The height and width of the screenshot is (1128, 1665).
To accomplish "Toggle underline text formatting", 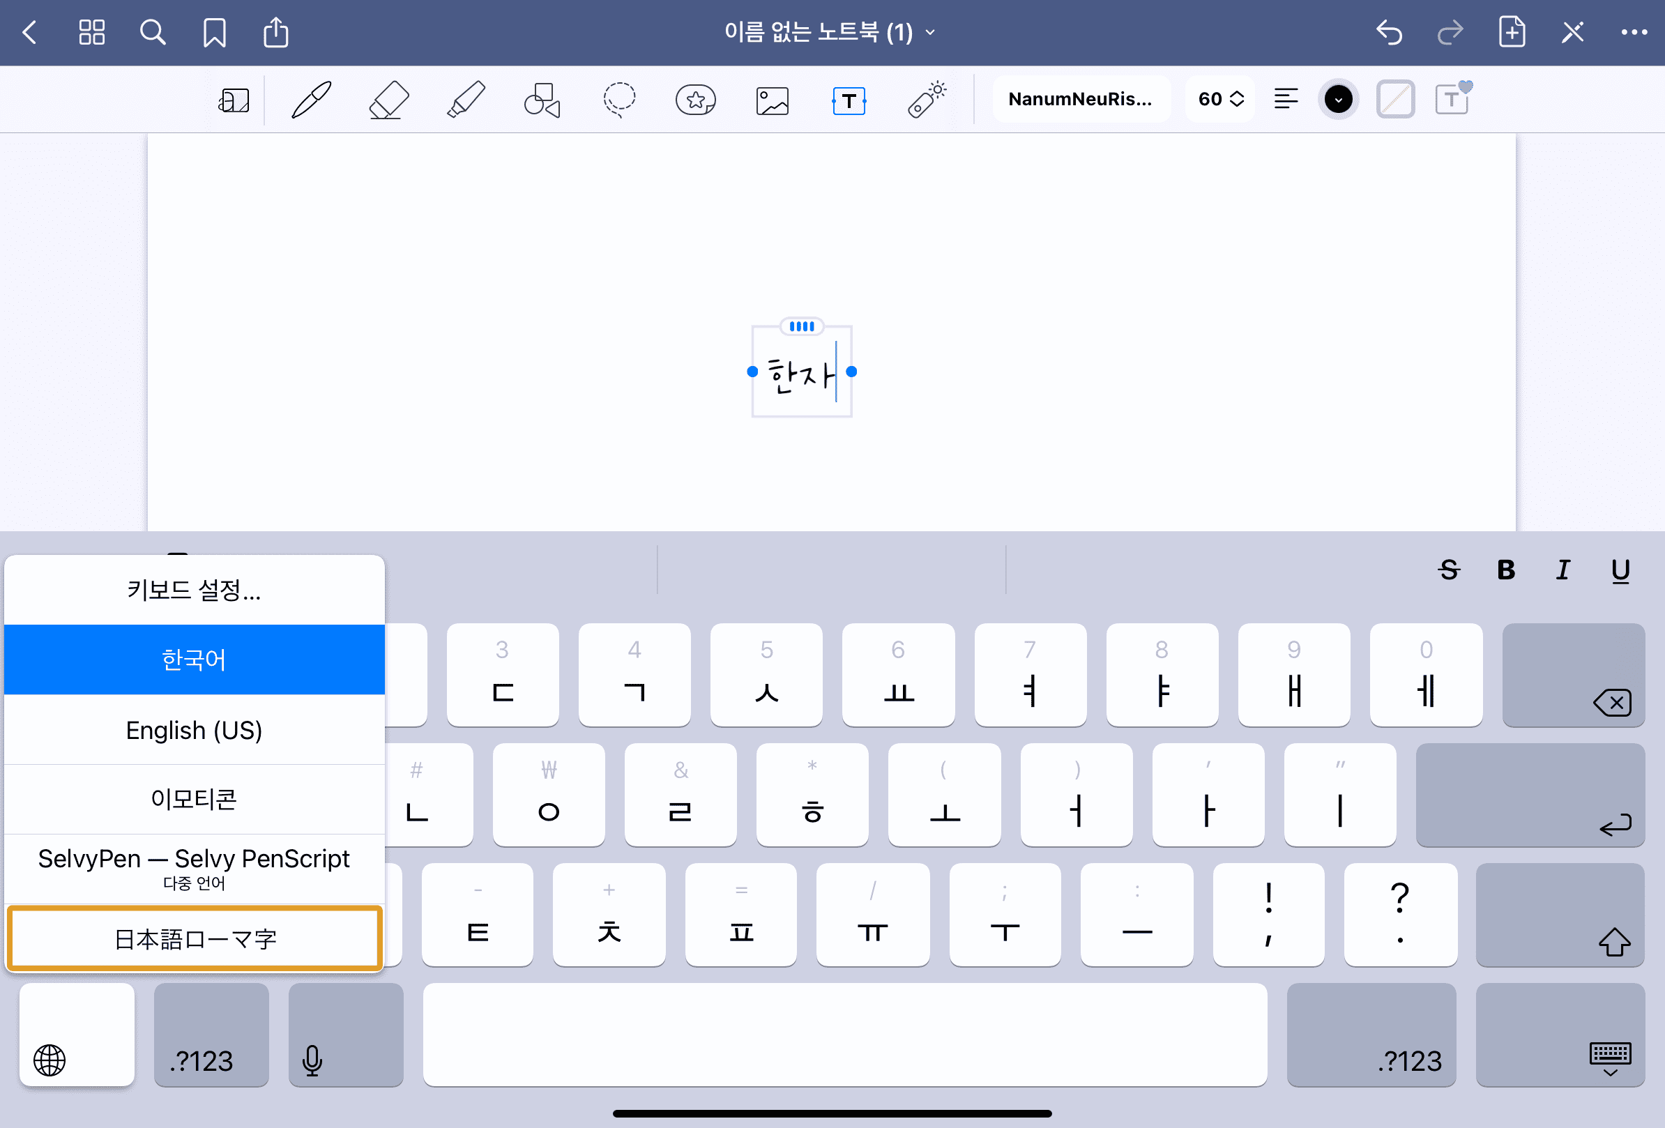I will click(x=1620, y=570).
